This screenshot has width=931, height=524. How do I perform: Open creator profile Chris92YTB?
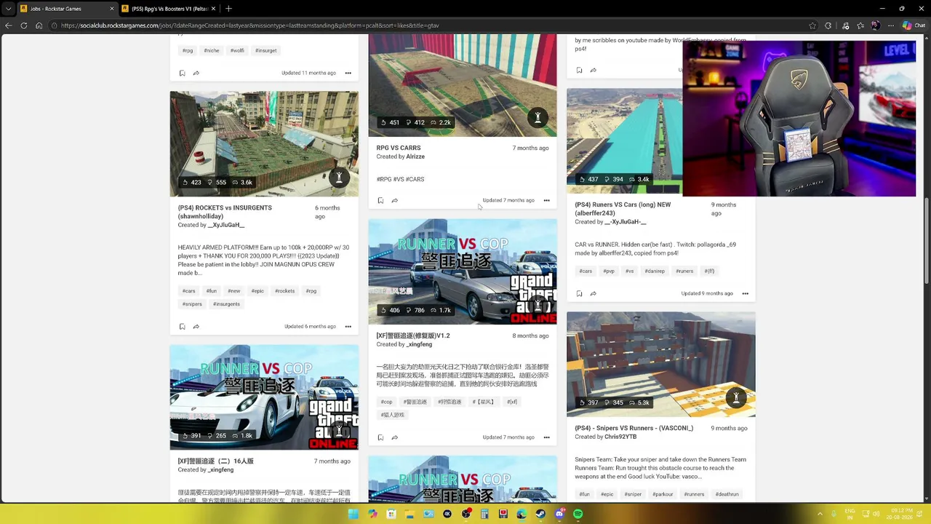[x=620, y=437]
